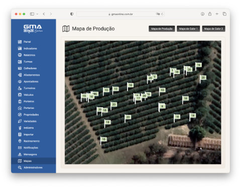
Task: Click the Notificações envelope icon
Action: (20, 148)
